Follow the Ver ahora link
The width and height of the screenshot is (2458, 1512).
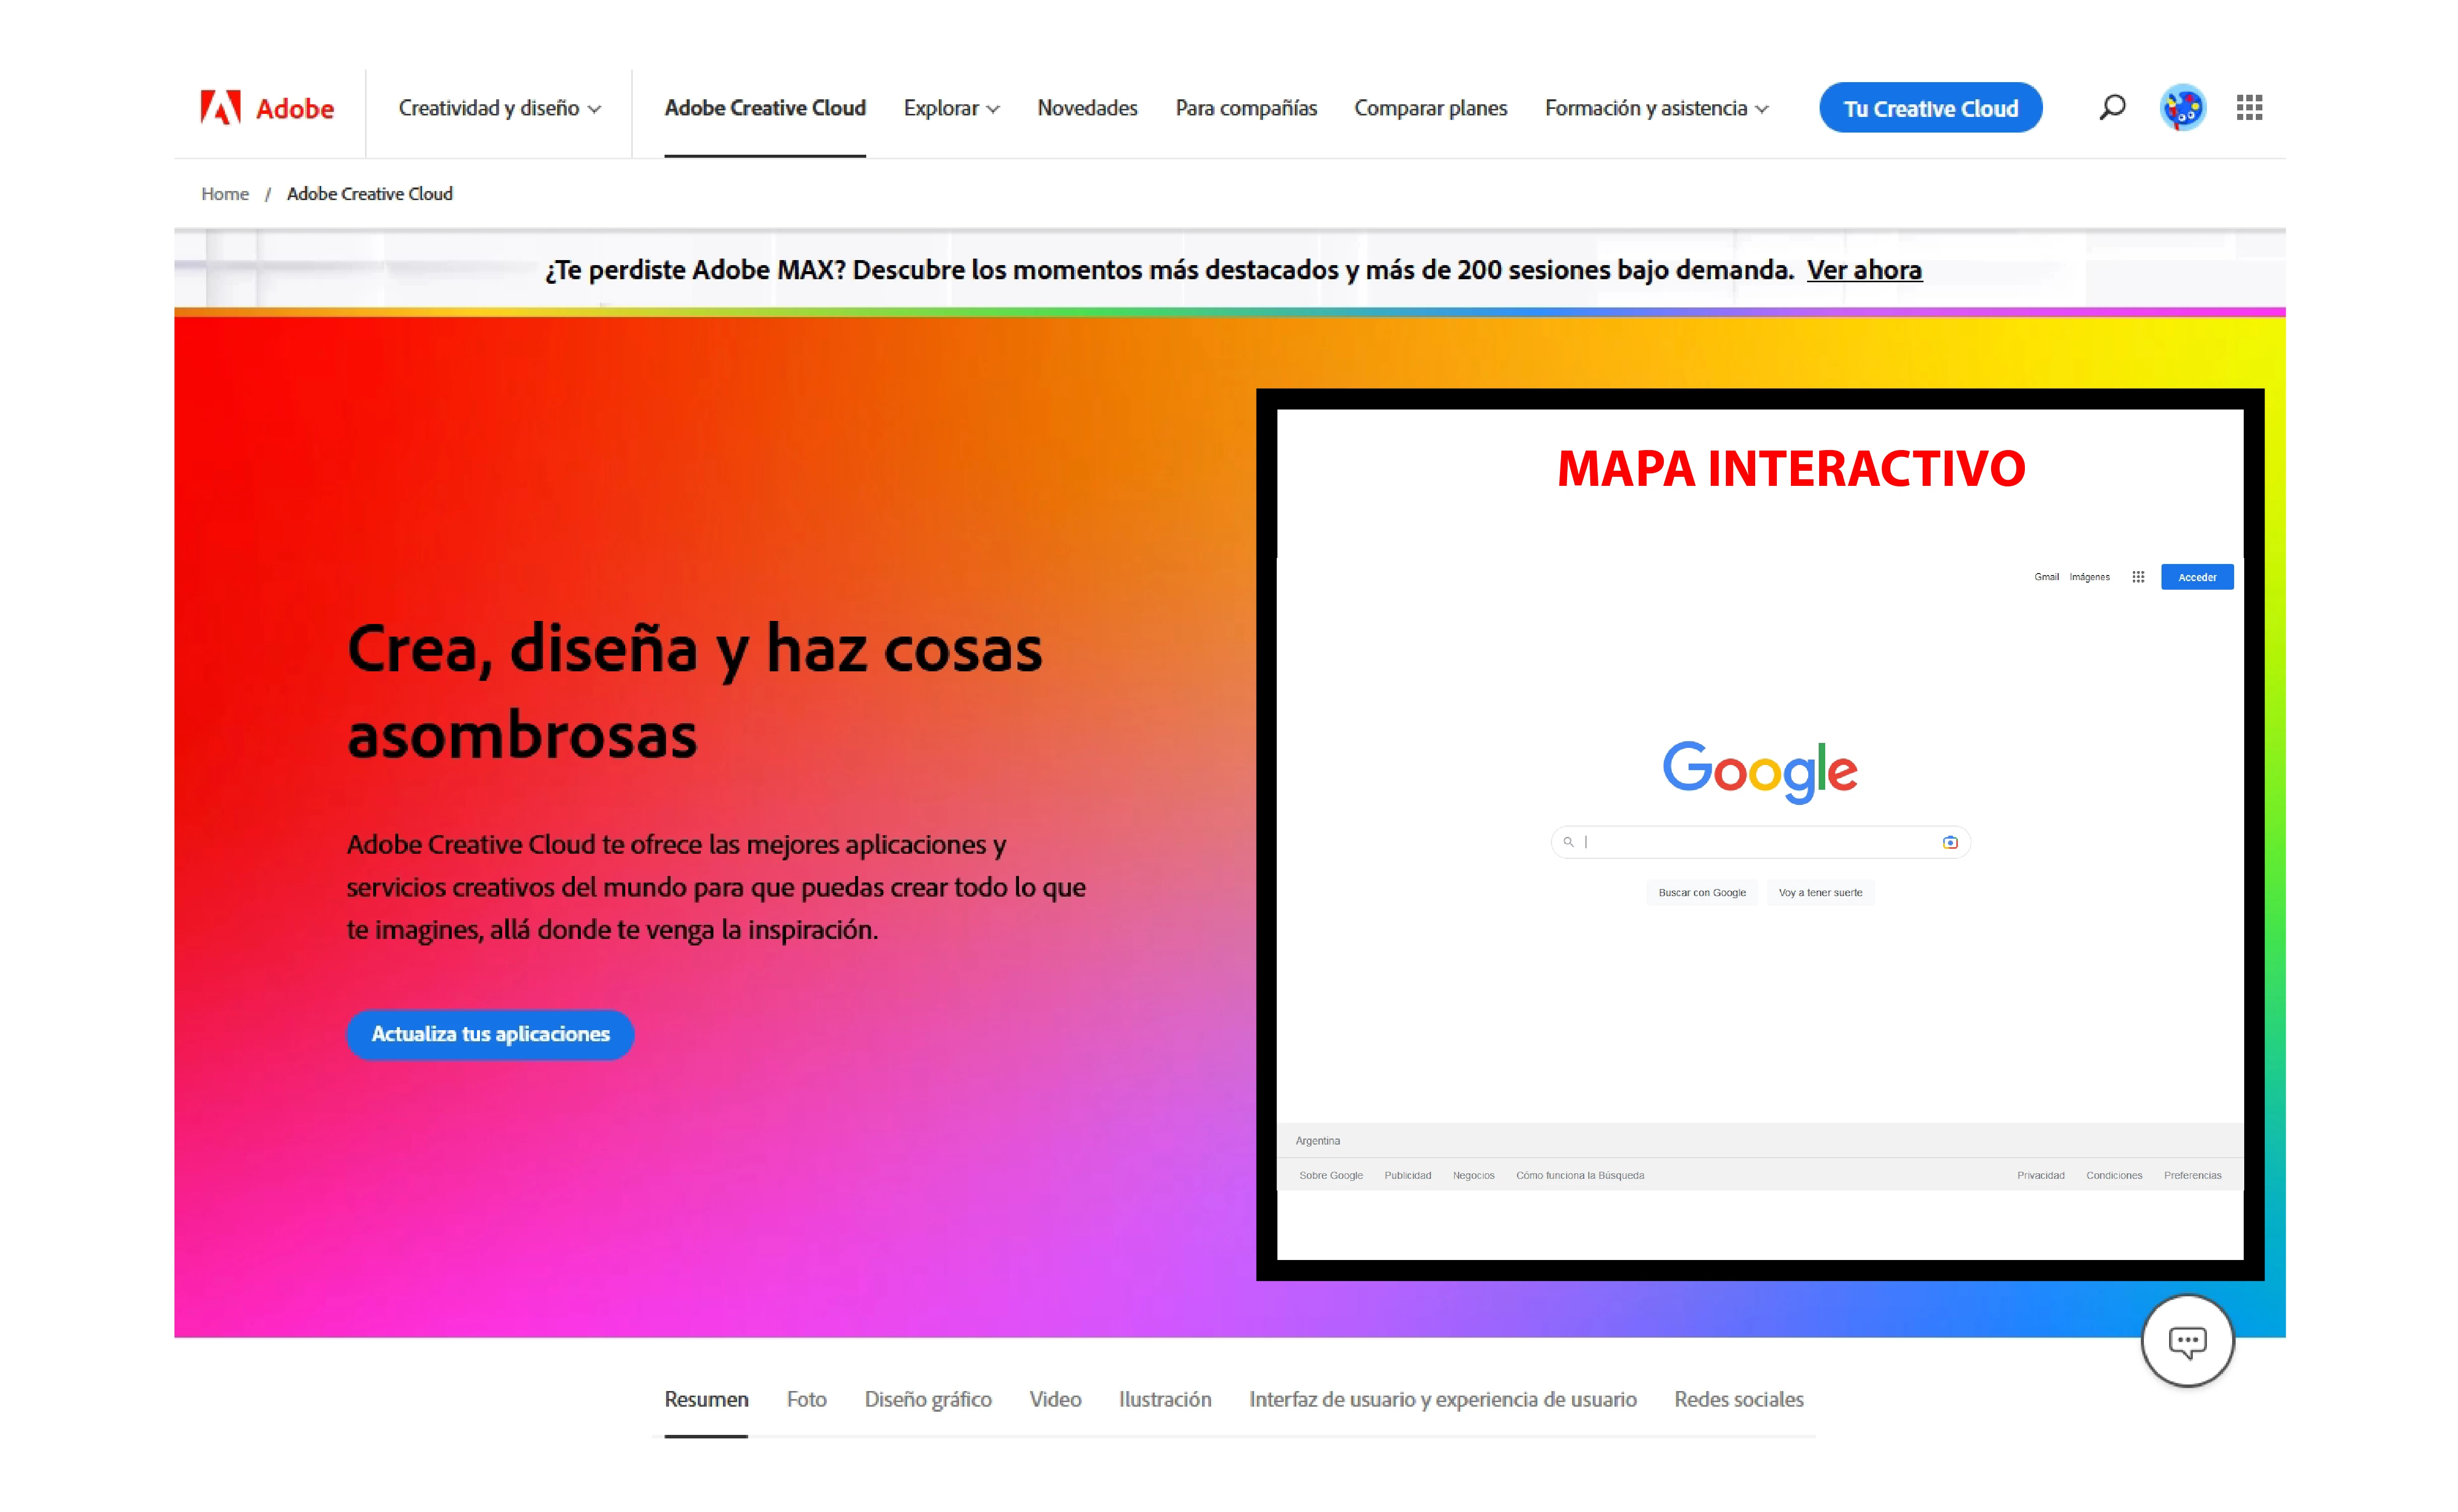tap(1864, 270)
